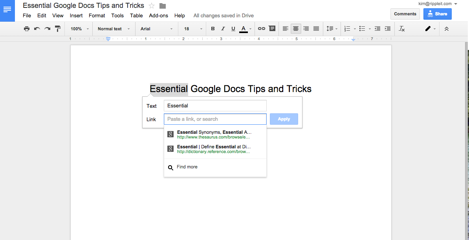Image resolution: width=469 pixels, height=240 pixels.
Task: Click the Apply link button
Action: pos(284,119)
